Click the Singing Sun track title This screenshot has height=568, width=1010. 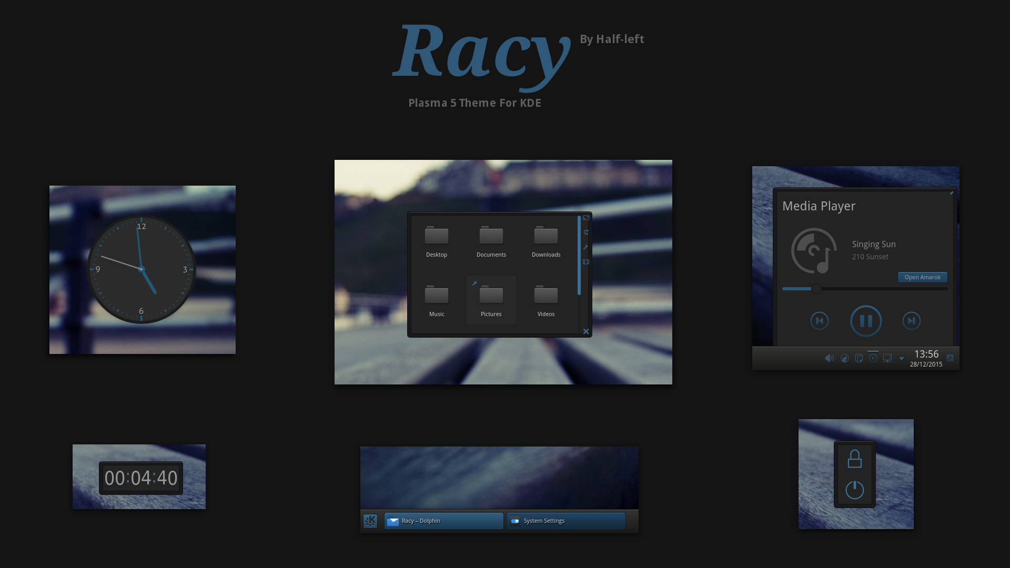point(874,244)
